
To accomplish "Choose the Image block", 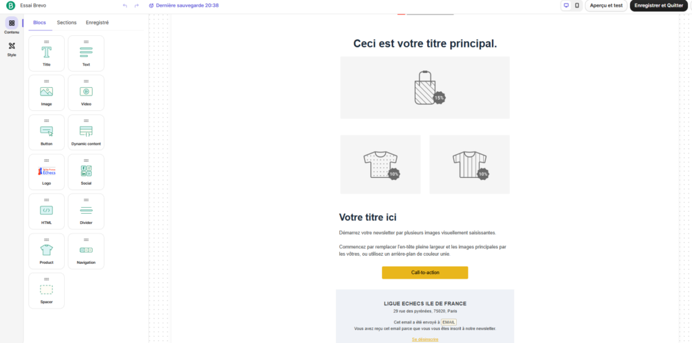I will [47, 92].
